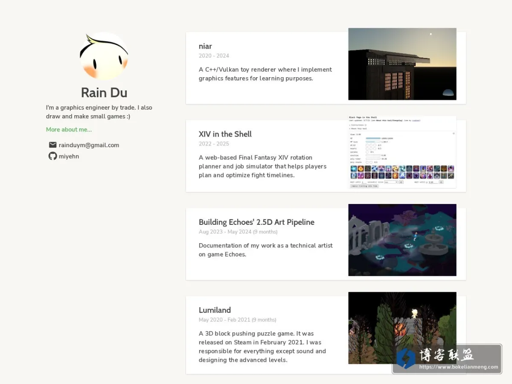
Task: Click the GitHub logo icon
Action: click(x=52, y=156)
